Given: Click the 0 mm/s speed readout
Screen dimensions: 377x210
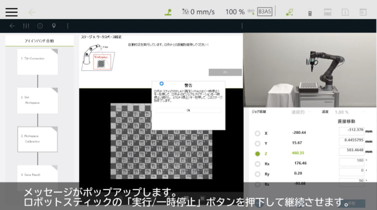Looking at the screenshot, I should 202,12.
